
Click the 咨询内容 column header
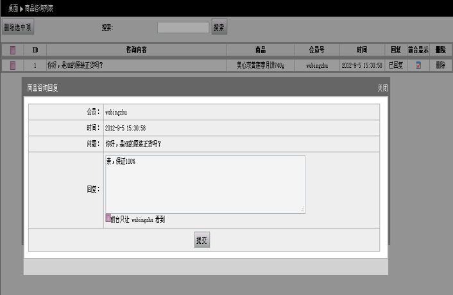[136, 50]
